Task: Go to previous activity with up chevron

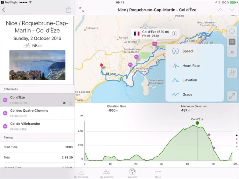Action: [x=220, y=10]
